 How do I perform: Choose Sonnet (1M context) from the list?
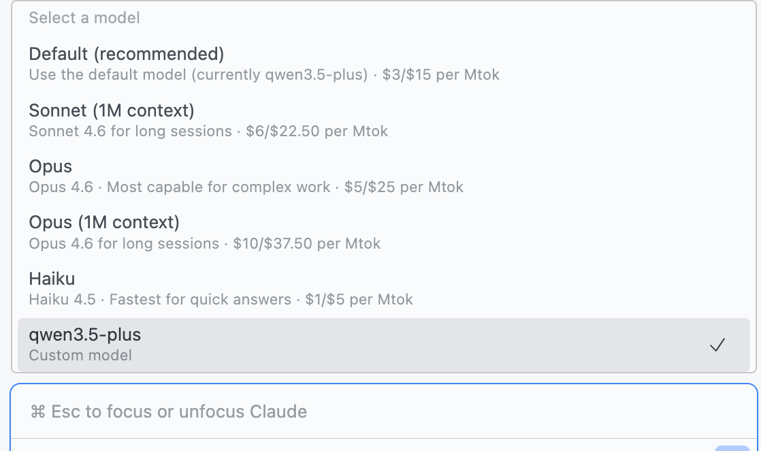(112, 110)
